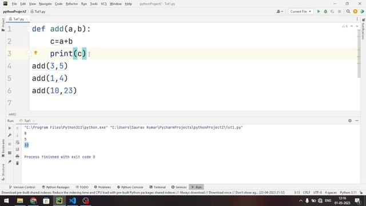
Task: Open the Project side panel
Action: pos(3,25)
